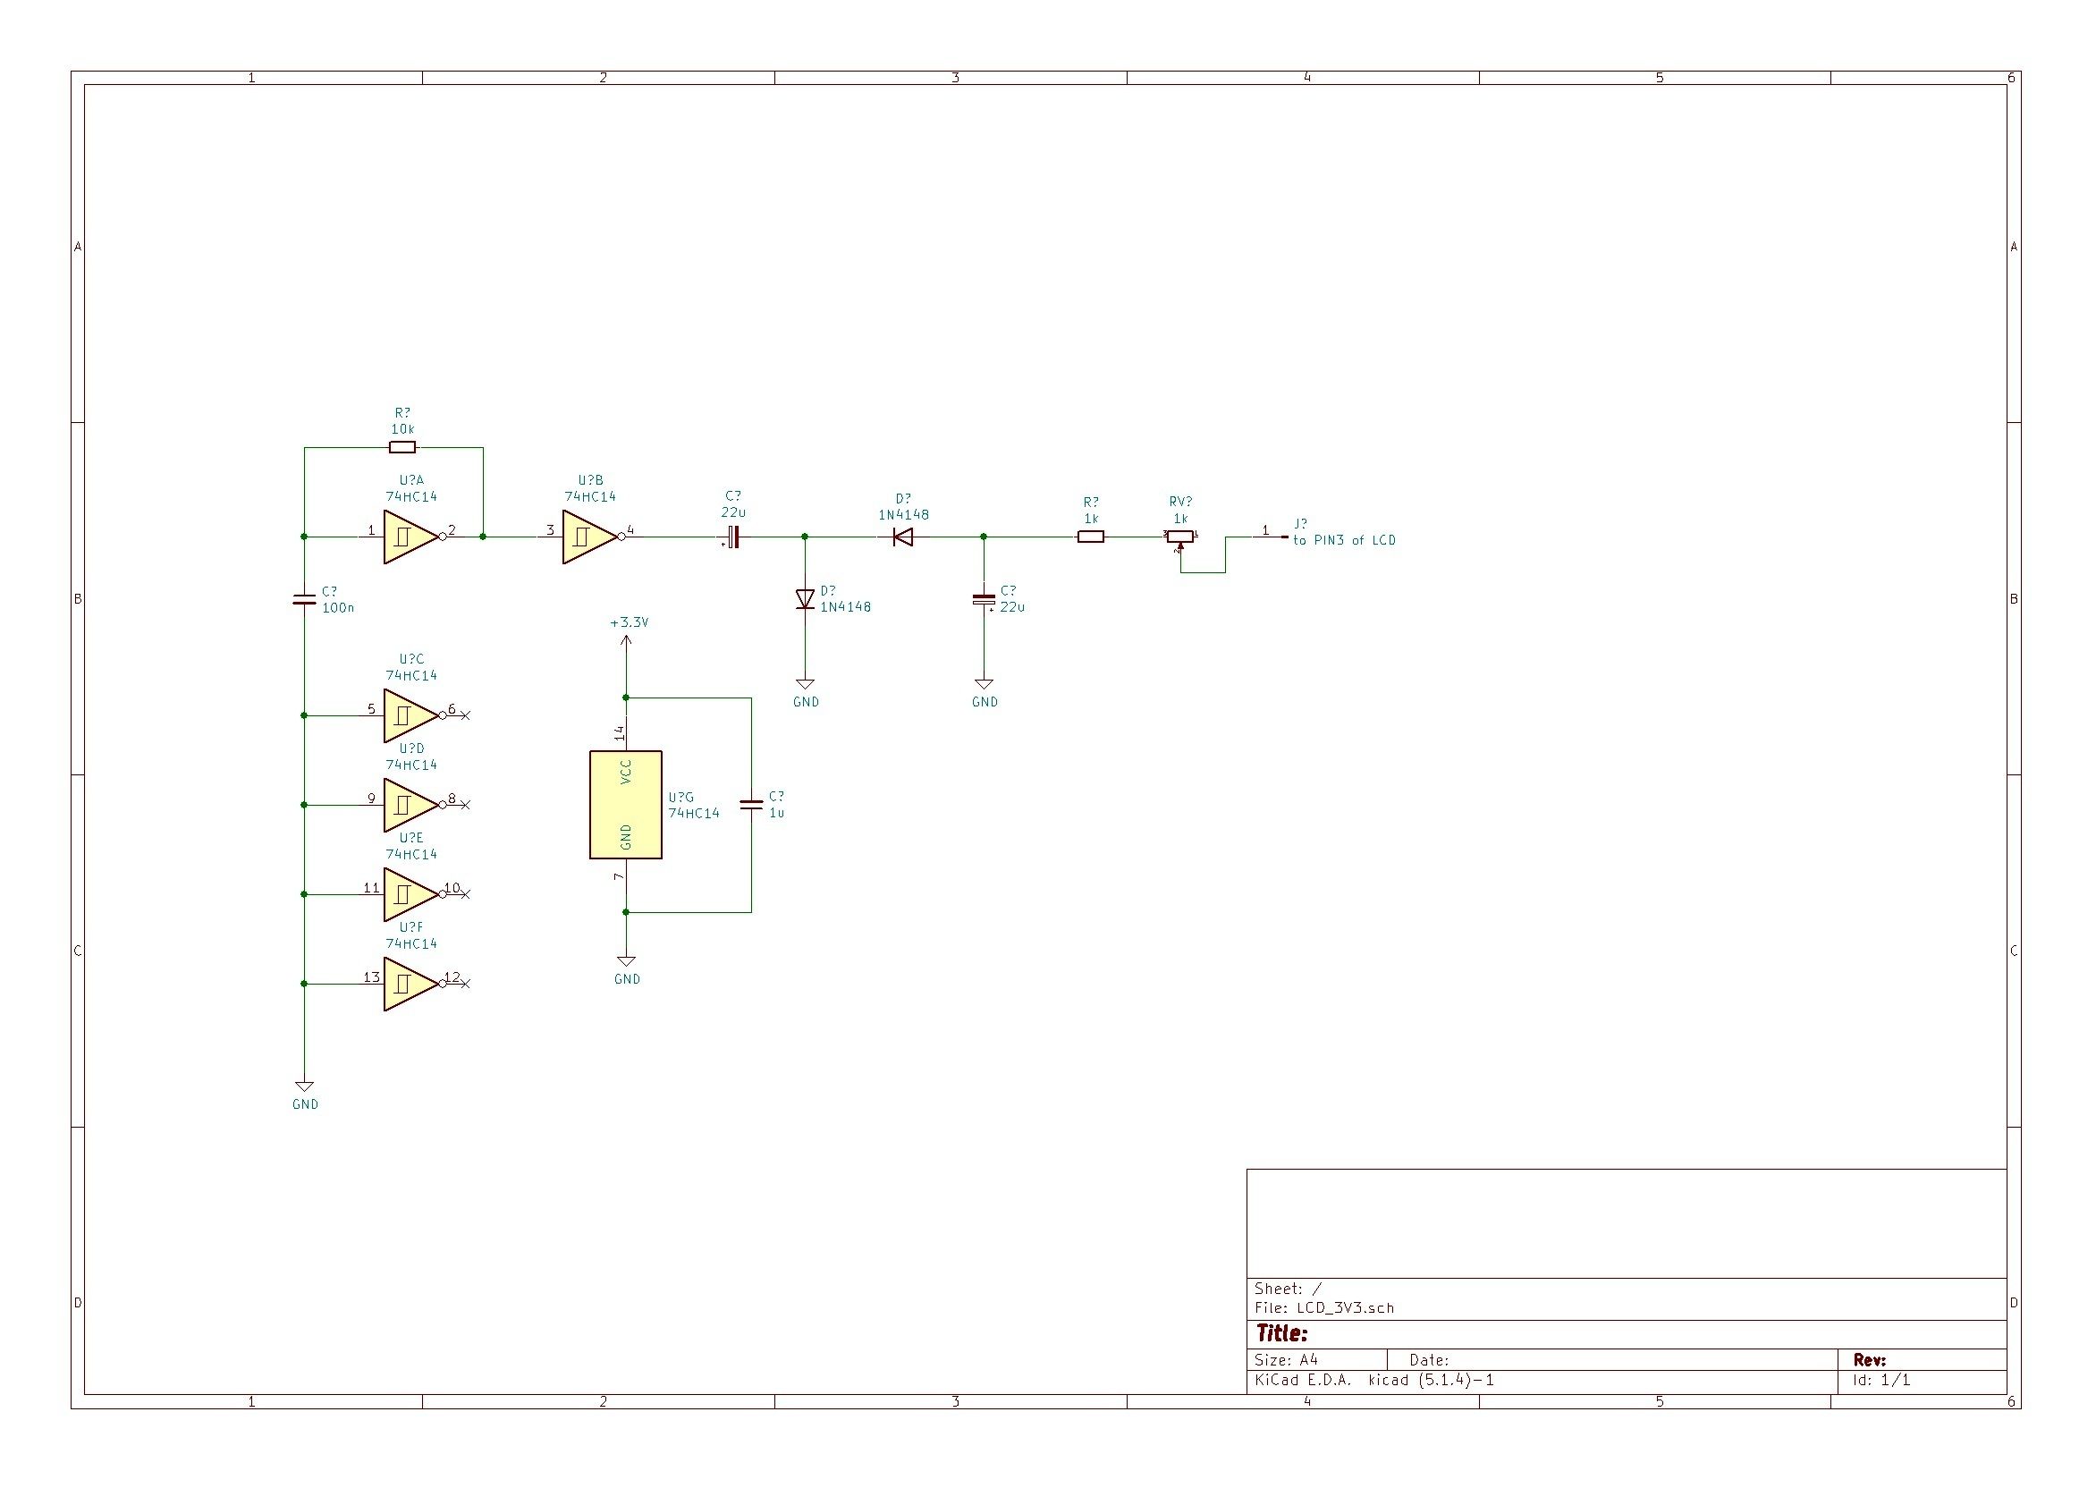Screen dimensions: 2096x1488
Task: Select the U?G 74HC14 power unit box
Action: tap(626, 805)
